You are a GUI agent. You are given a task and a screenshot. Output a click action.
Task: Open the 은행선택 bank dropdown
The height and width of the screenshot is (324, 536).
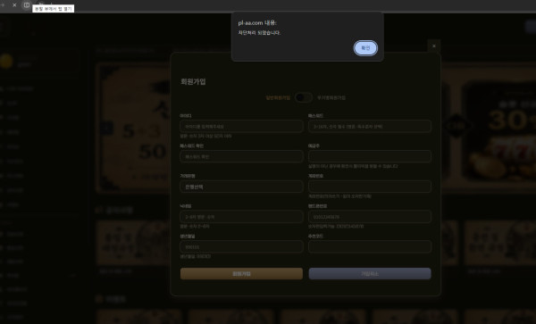click(241, 187)
